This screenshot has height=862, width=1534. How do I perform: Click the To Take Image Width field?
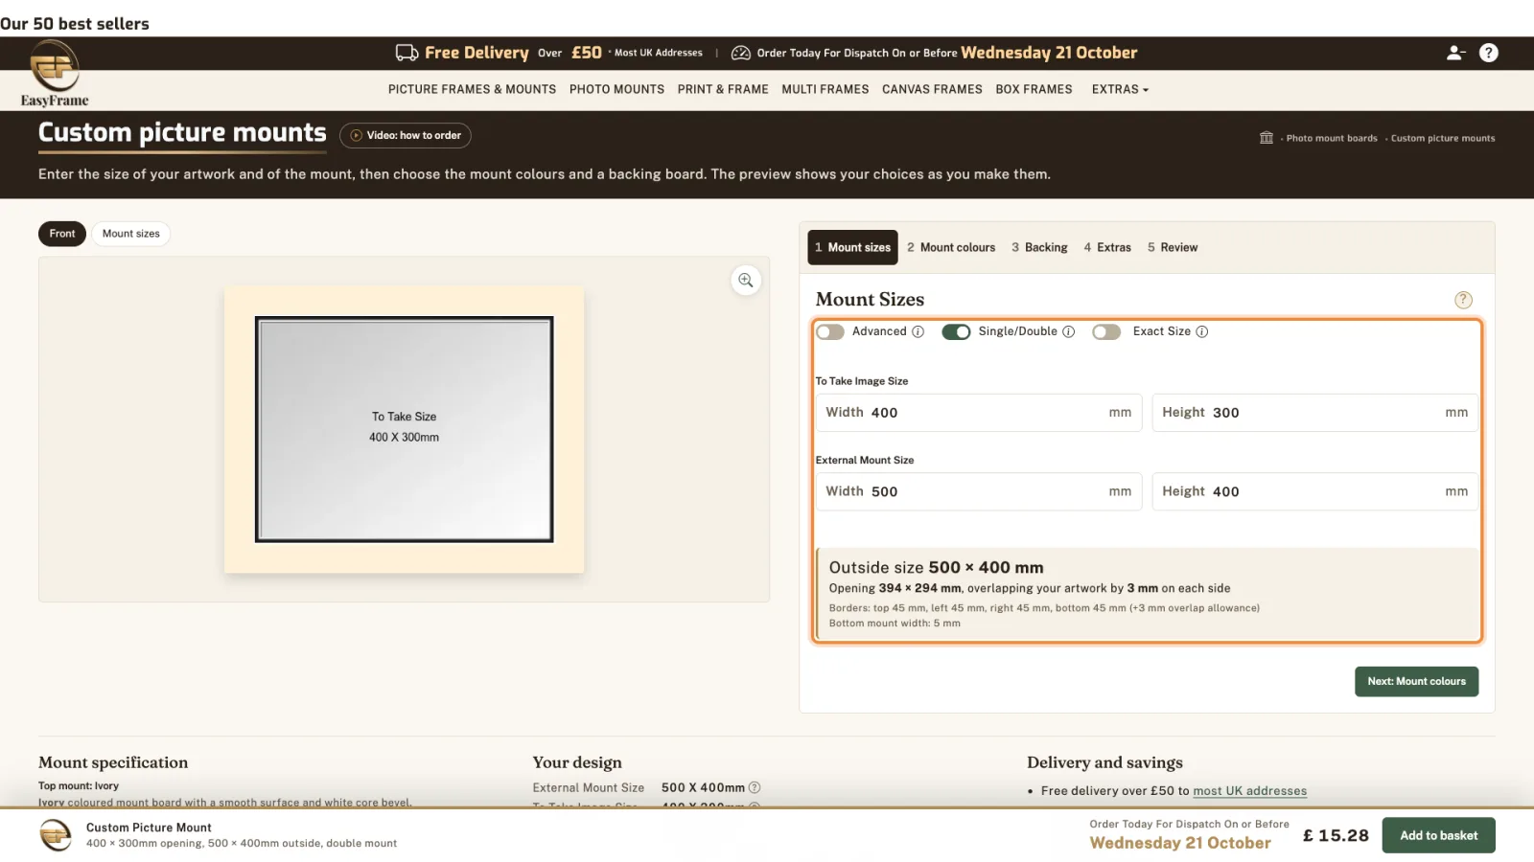pyautogui.click(x=978, y=413)
